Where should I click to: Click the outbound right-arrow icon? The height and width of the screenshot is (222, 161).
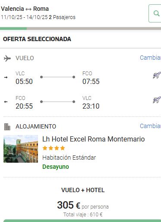6,77
